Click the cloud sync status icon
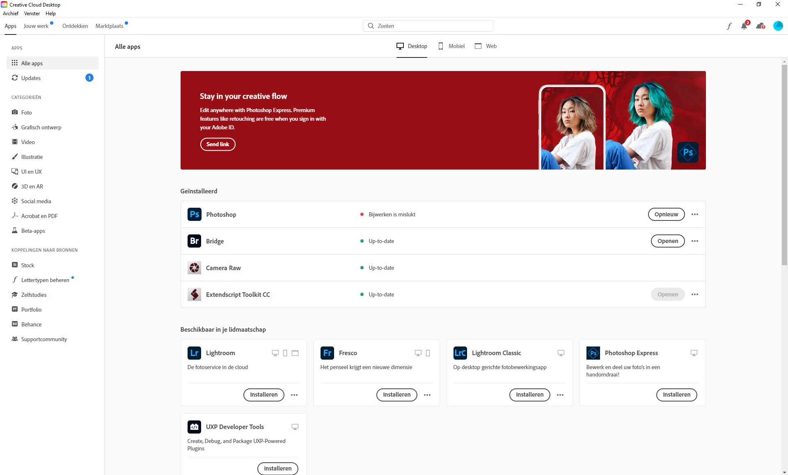 tap(761, 26)
